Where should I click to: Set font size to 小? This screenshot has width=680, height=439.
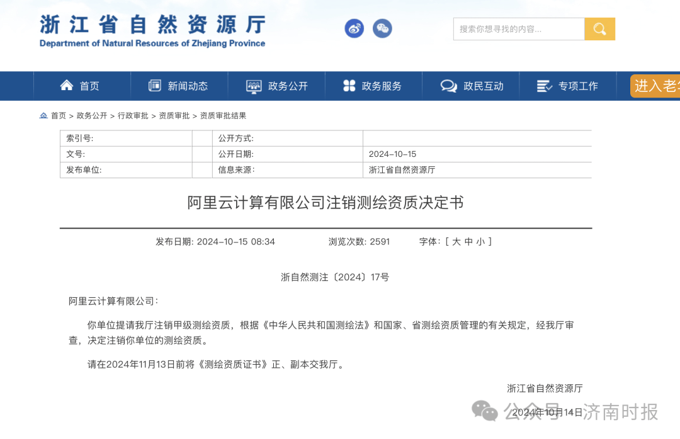(x=480, y=242)
